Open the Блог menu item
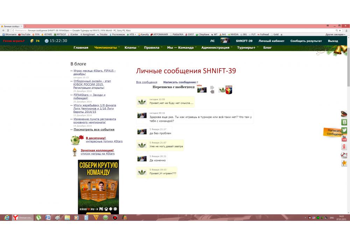Screen dimensions: 350x245 267,48
